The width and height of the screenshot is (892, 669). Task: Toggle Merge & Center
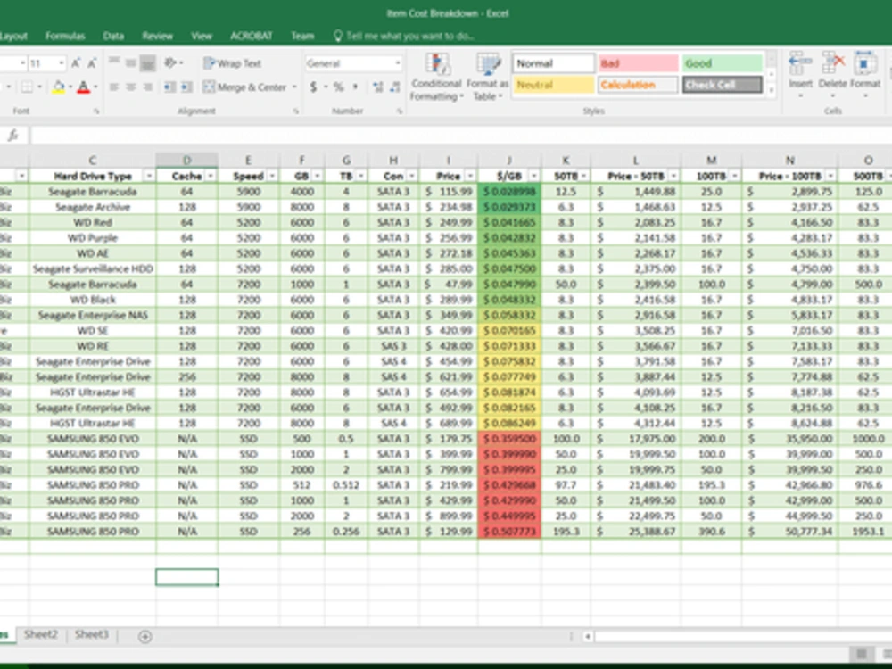point(244,87)
